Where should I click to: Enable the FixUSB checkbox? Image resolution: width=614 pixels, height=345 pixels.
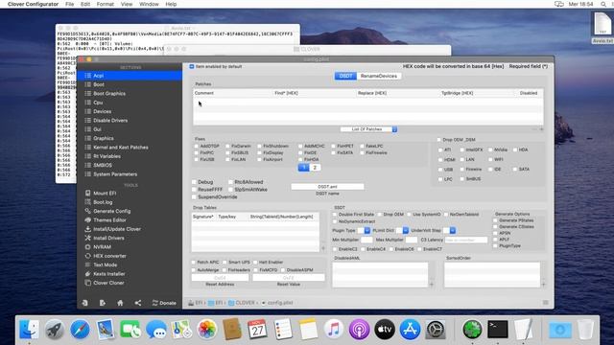197,160
